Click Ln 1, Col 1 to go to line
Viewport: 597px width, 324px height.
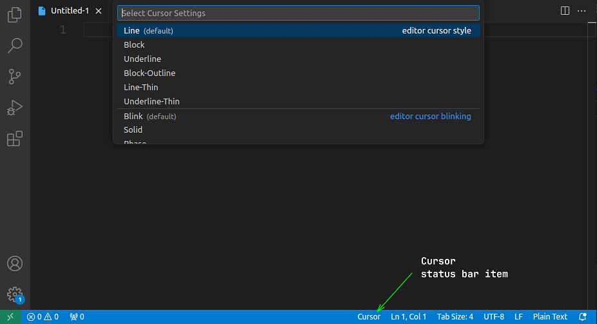[x=409, y=317]
